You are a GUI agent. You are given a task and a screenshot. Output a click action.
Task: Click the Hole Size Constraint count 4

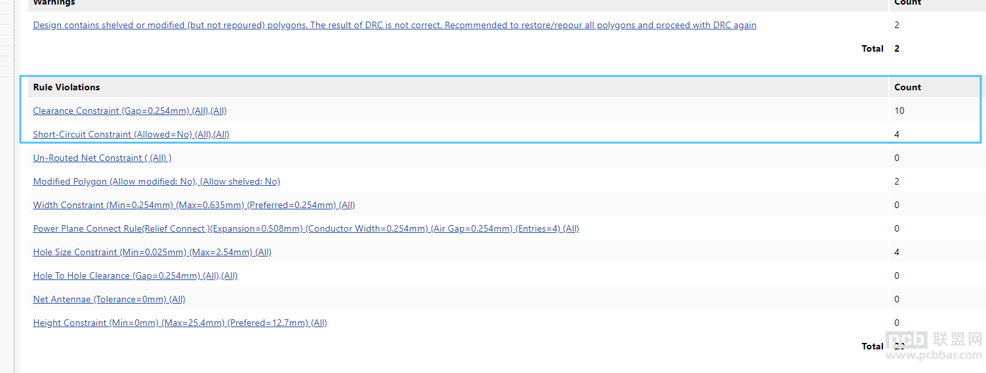897,252
